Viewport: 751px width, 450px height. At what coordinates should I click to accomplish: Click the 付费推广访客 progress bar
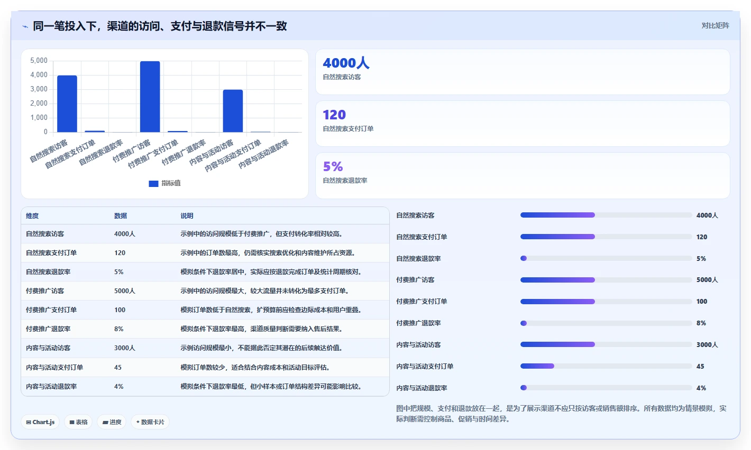(606, 280)
